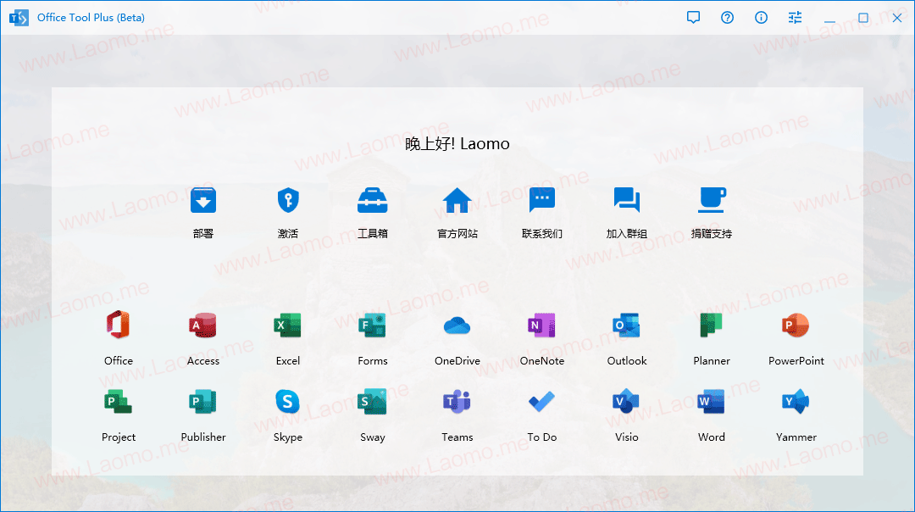This screenshot has width=915, height=512.
Task: Open the settings sliders icon
Action: pyautogui.click(x=795, y=18)
